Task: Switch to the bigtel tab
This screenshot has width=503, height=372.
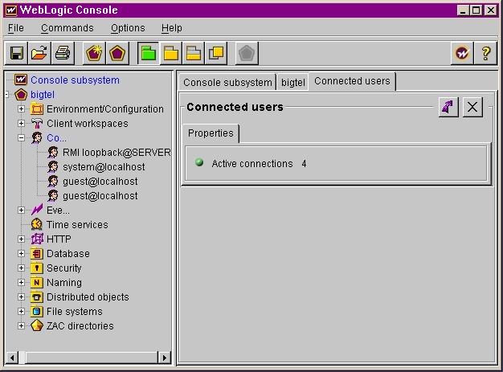Action: point(293,83)
